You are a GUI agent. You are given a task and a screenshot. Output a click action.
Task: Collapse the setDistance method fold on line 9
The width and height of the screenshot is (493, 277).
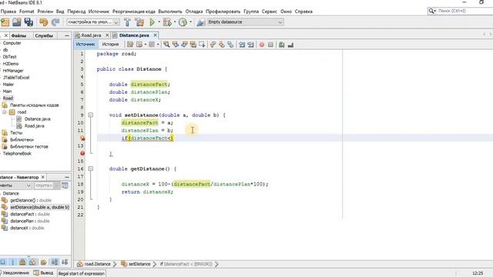coord(91,115)
